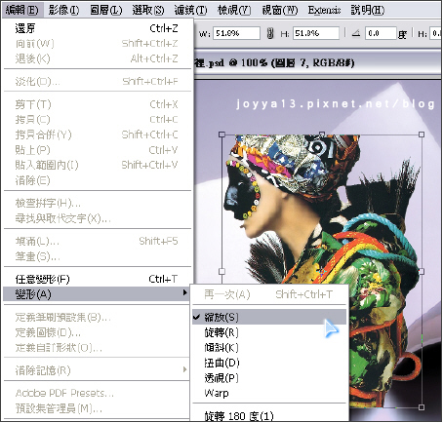Choose 扭曲(D) in transform submenu

coord(269,363)
